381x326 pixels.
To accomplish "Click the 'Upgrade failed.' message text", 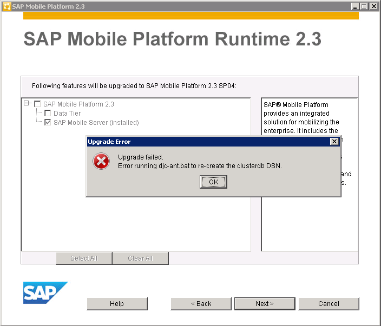I will point(141,157).
